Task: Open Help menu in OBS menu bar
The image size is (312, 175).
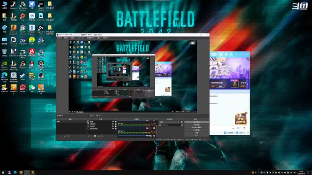Action: coord(106,38)
